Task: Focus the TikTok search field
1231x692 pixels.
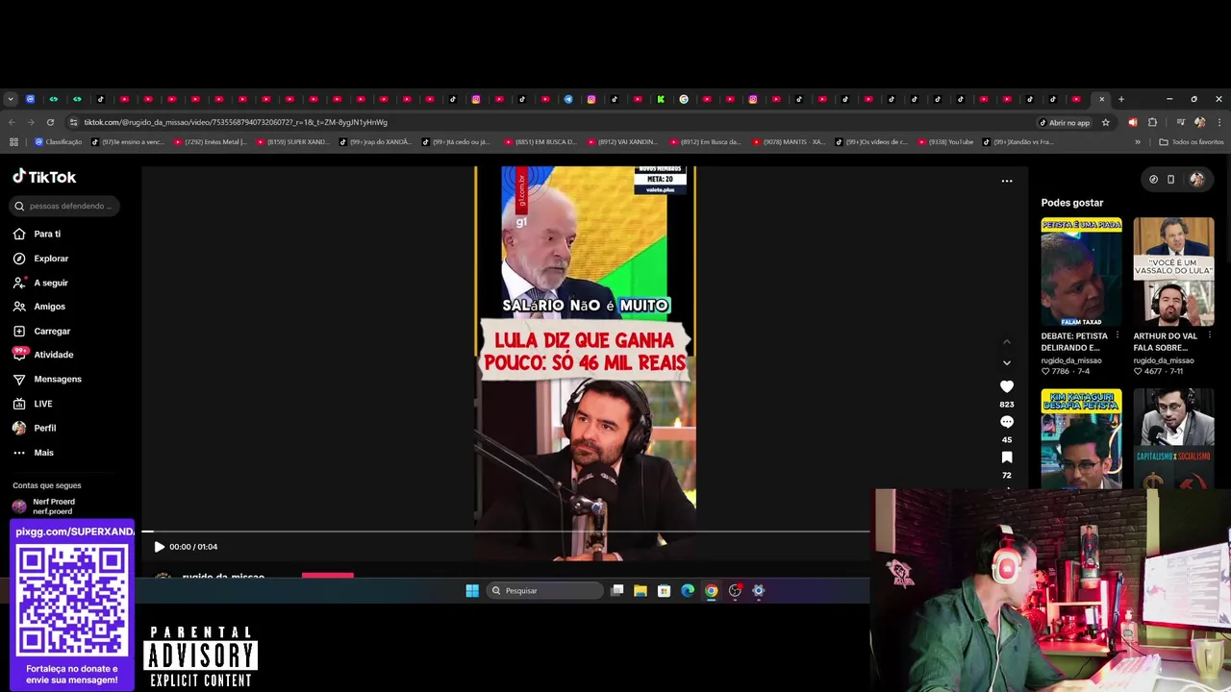Action: point(65,206)
